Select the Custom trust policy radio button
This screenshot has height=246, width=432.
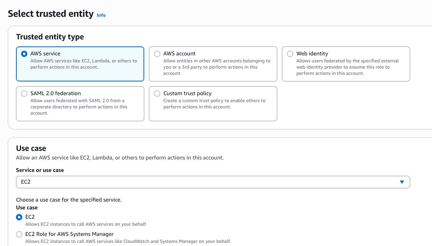[157, 94]
